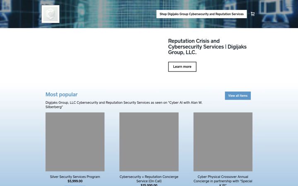Image resolution: width=298 pixels, height=186 pixels.
Task: Open Silver Security Services Program product image
Action: click(75, 142)
